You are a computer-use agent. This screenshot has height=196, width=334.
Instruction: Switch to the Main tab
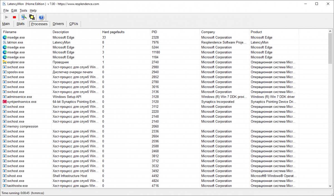[x=6, y=24]
